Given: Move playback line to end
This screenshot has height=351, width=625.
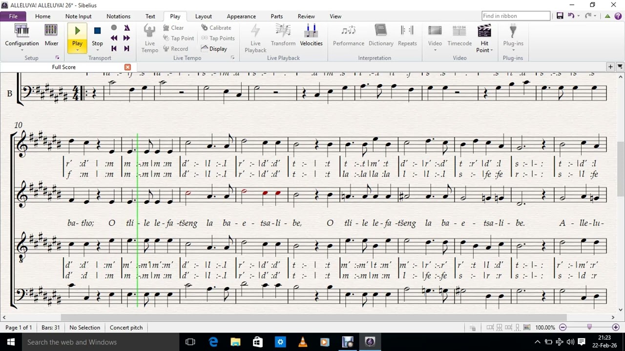Looking at the screenshot, I should (x=127, y=49).
